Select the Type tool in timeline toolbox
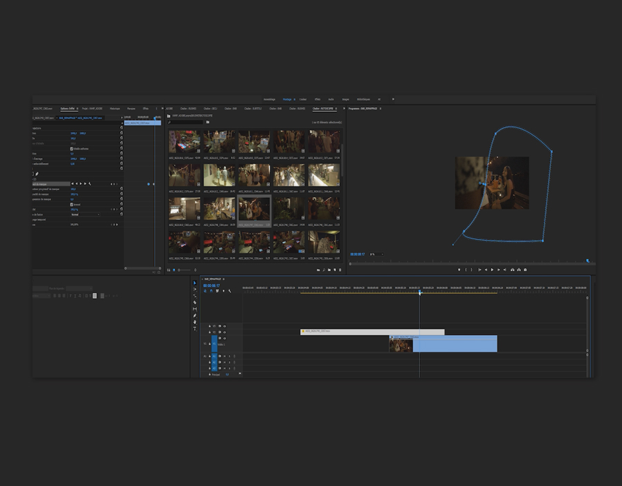 195,329
